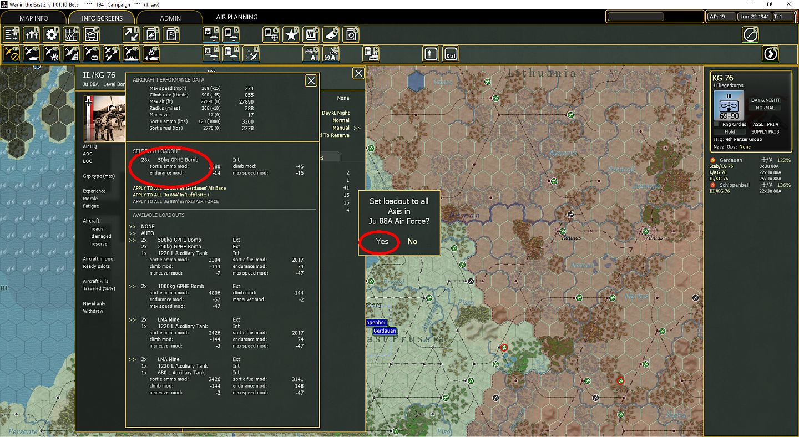Image resolution: width=799 pixels, height=437 pixels.
Task: Click the Gerdauen air base entry
Action: (x=730, y=160)
